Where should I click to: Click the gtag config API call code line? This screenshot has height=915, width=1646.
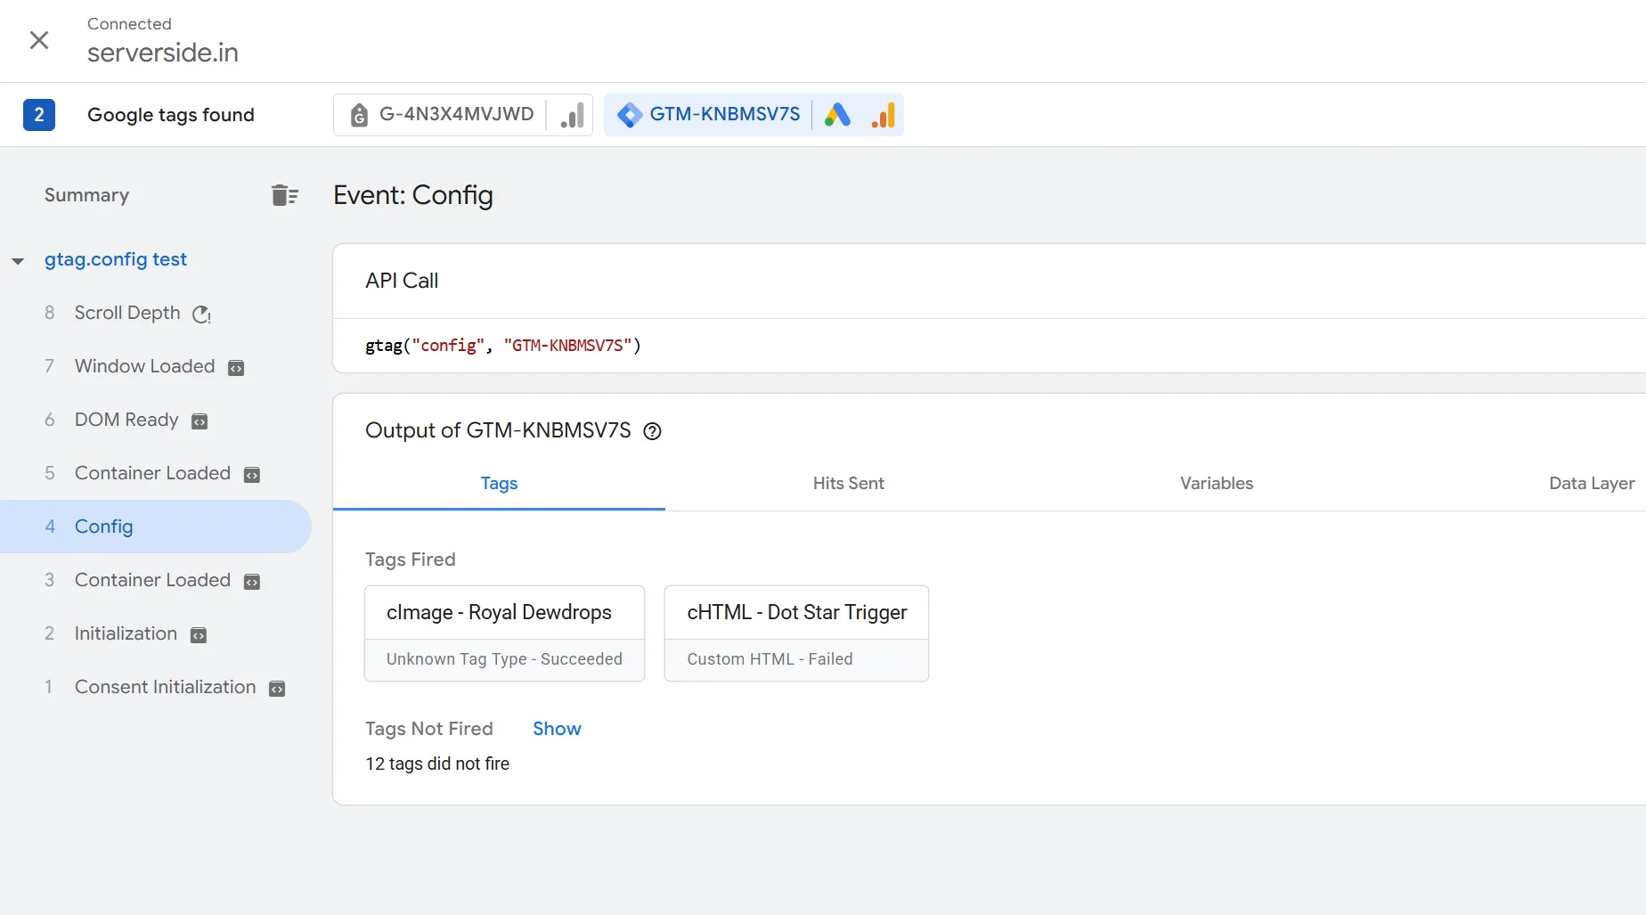pyautogui.click(x=503, y=346)
